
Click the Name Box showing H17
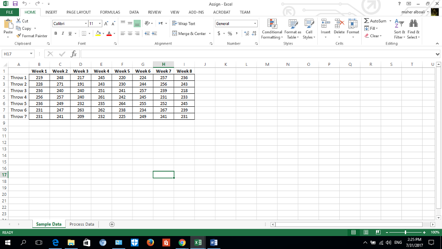pyautogui.click(x=16, y=54)
